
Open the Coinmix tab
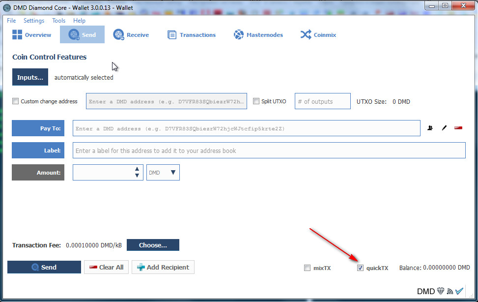[318, 35]
